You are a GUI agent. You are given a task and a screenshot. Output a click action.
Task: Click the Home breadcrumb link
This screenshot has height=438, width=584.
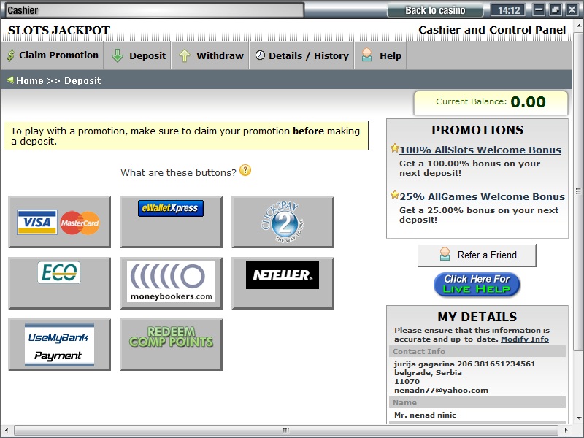click(x=30, y=81)
